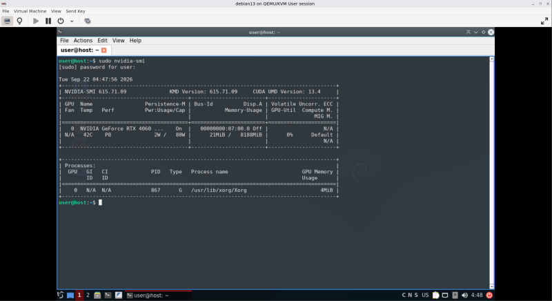This screenshot has height=301, width=552.
Task: Open the manage VM snapshots icon
Action: coord(88,21)
